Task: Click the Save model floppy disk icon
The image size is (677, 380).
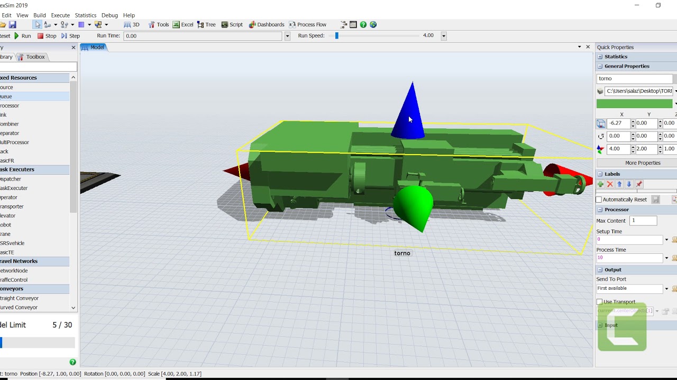Action: (12, 25)
